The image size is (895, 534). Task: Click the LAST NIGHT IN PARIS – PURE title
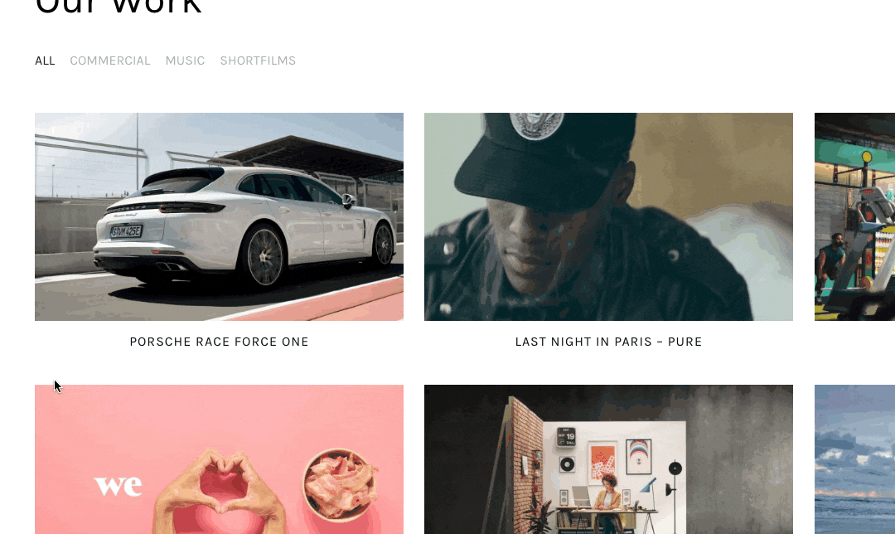click(608, 342)
